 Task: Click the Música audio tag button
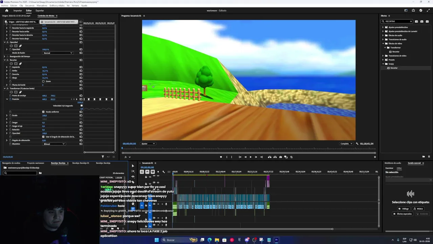click(x=418, y=209)
